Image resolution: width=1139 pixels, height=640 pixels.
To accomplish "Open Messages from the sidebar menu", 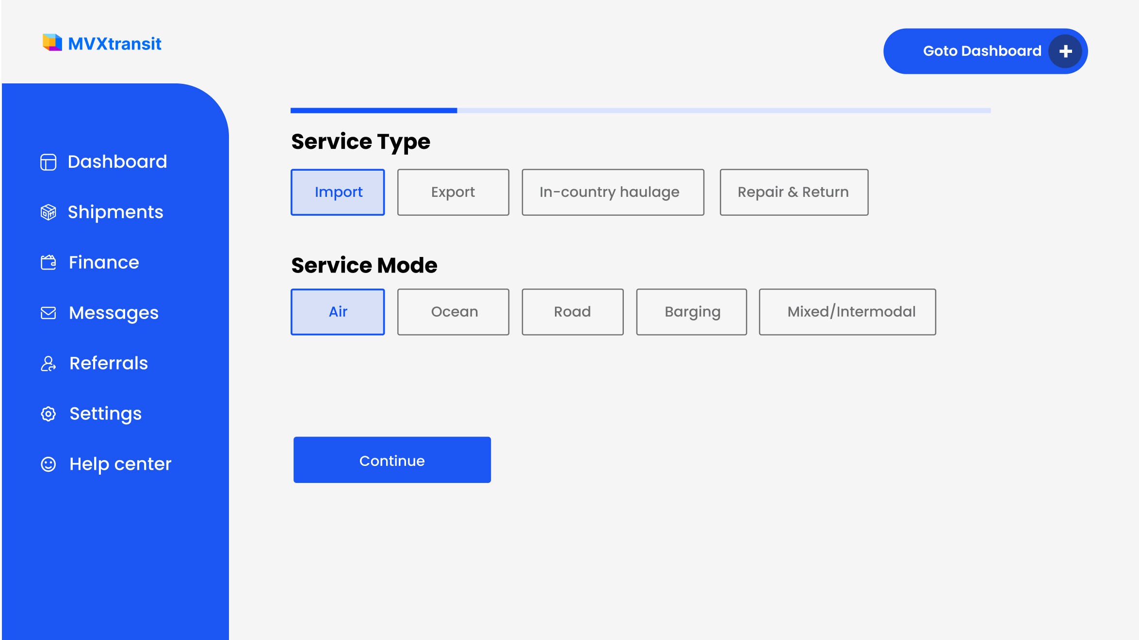I will 114,313.
